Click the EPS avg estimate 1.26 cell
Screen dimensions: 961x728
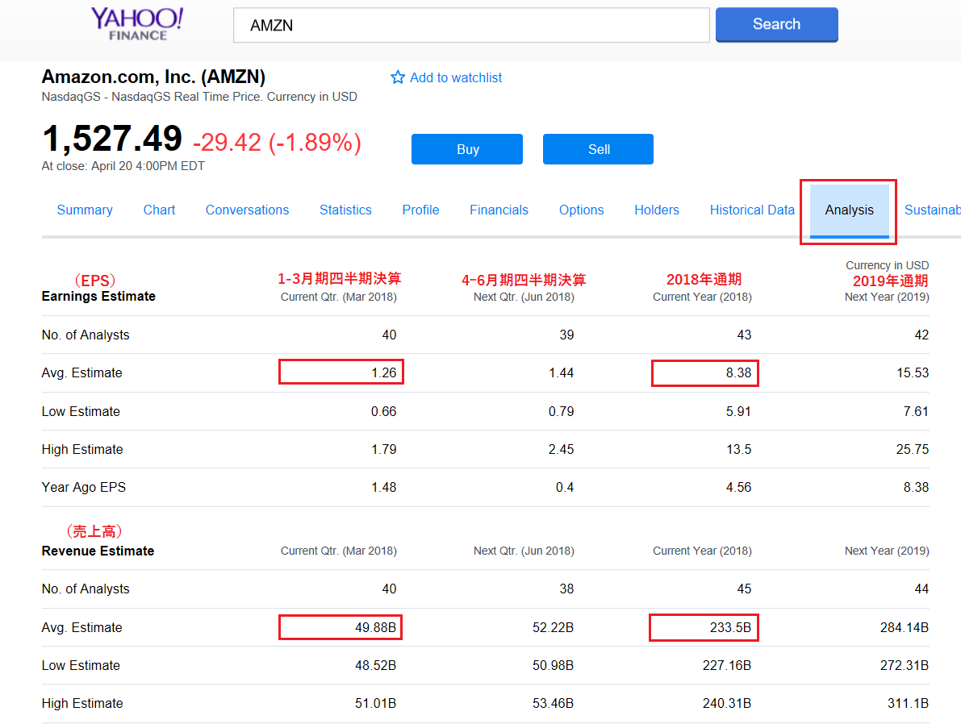(383, 372)
